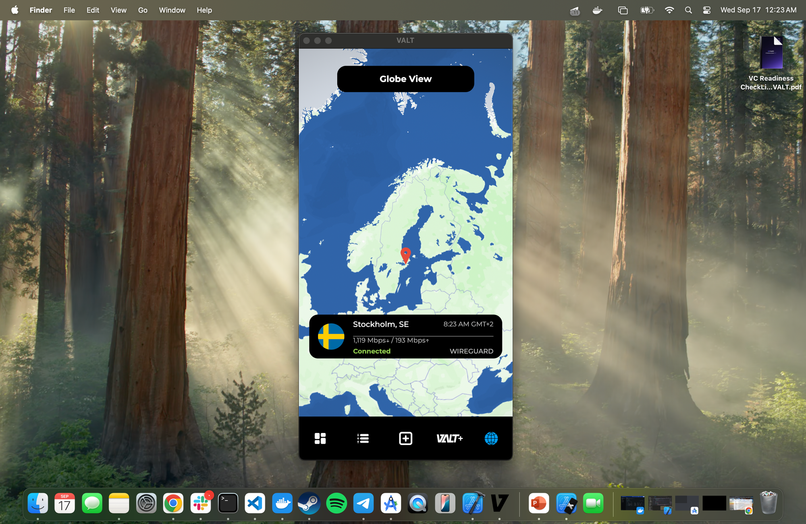
Task: Open Notes from the Dock
Action: 119,503
